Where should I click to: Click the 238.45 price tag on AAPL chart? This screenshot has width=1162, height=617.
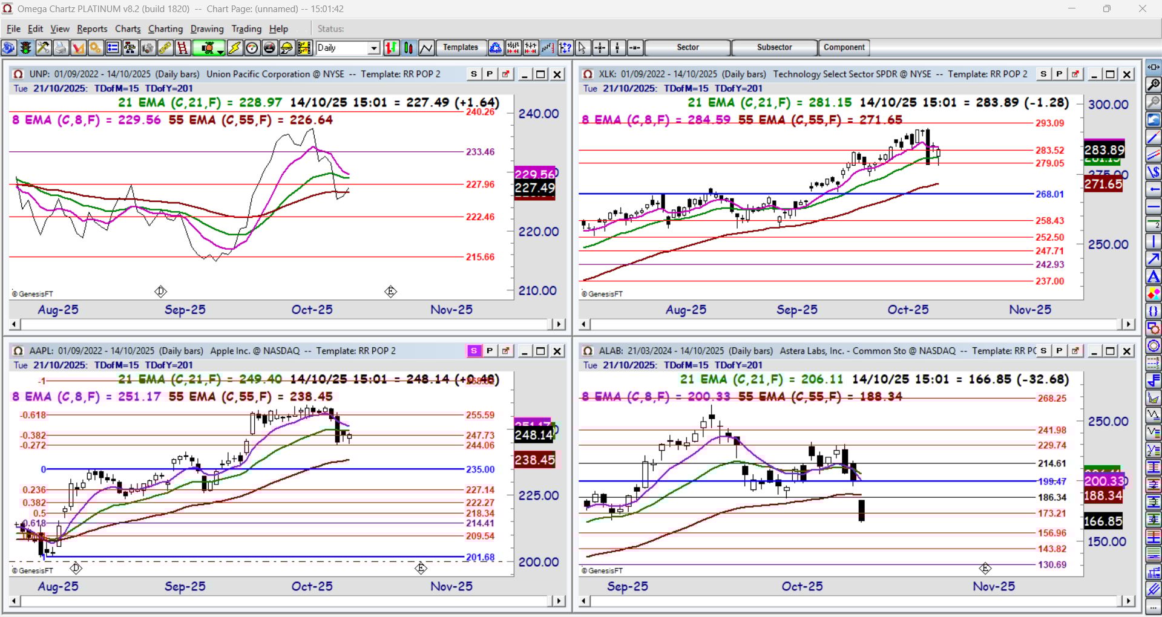(534, 460)
